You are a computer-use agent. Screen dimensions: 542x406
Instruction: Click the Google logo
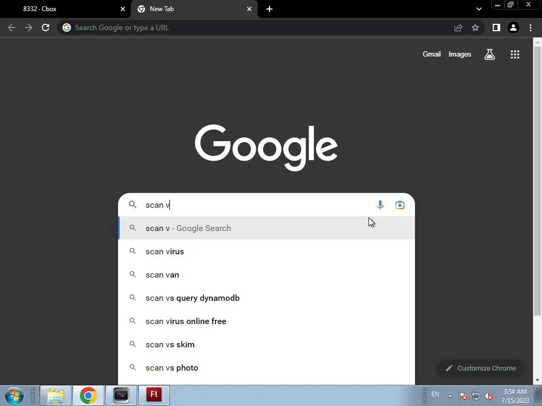tap(266, 147)
